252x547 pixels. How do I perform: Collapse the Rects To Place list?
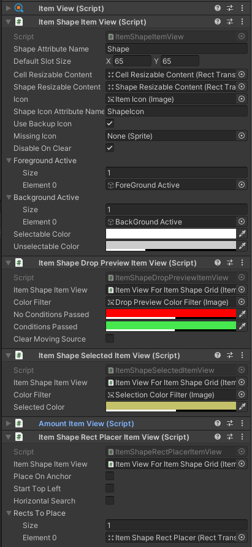click(x=9, y=513)
